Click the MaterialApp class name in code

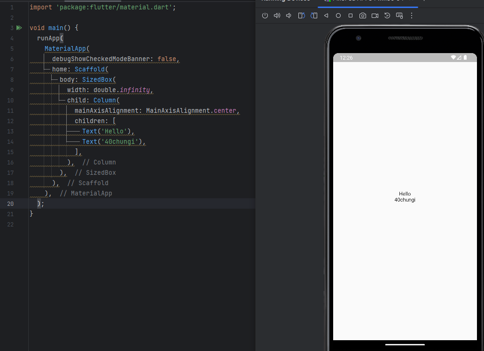65,48
